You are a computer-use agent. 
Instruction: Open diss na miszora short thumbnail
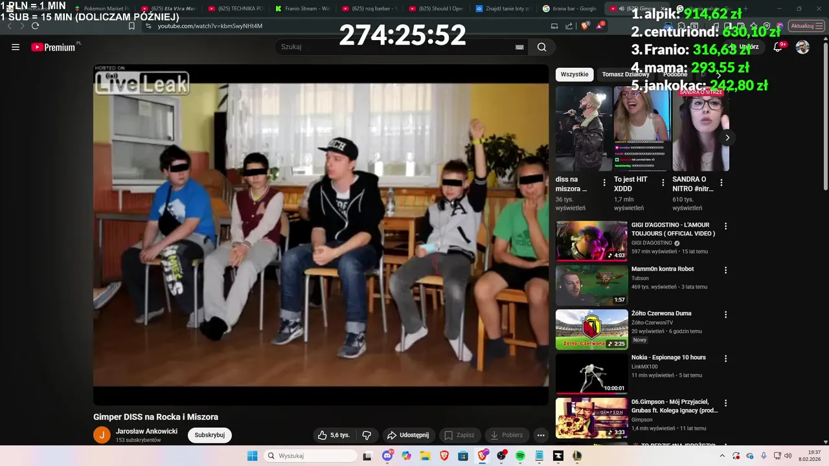(x=584, y=128)
